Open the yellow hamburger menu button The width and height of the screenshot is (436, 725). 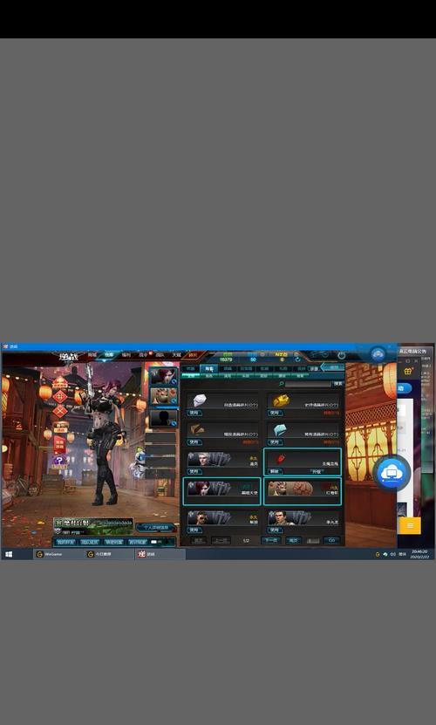tap(410, 526)
